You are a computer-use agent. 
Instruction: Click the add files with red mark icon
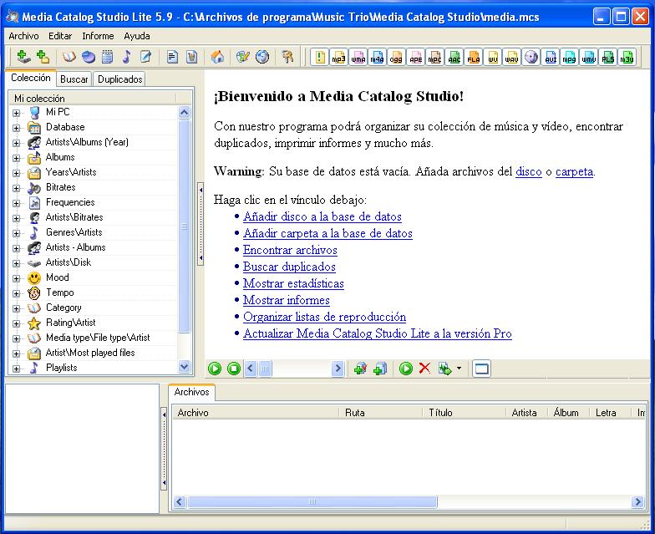click(361, 369)
